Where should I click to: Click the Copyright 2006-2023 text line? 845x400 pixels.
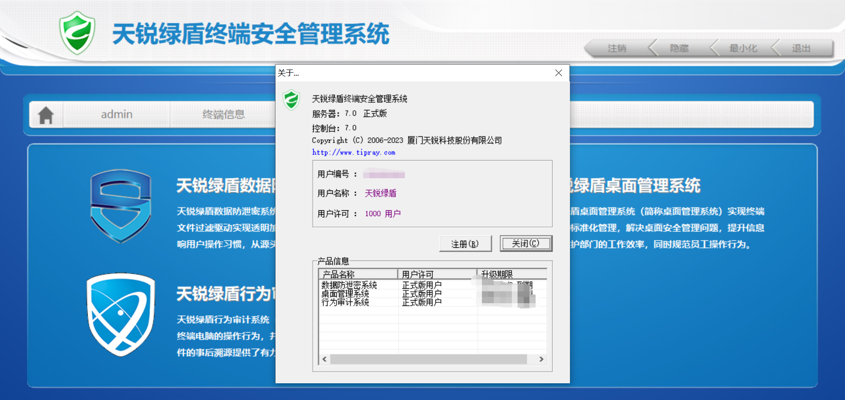coord(407,140)
